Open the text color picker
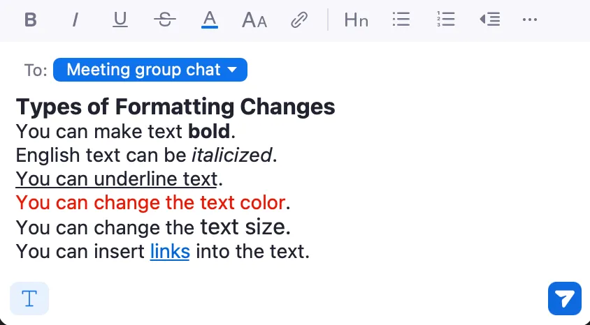 click(210, 20)
